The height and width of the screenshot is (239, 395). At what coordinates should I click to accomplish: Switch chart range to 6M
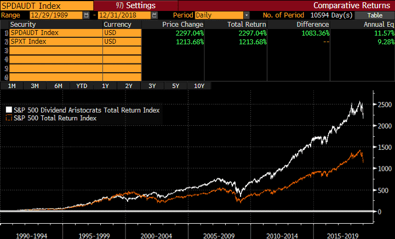[x=58, y=86]
